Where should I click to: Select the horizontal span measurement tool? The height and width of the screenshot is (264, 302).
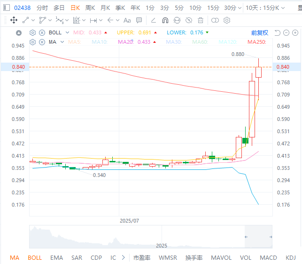(x=93, y=20)
